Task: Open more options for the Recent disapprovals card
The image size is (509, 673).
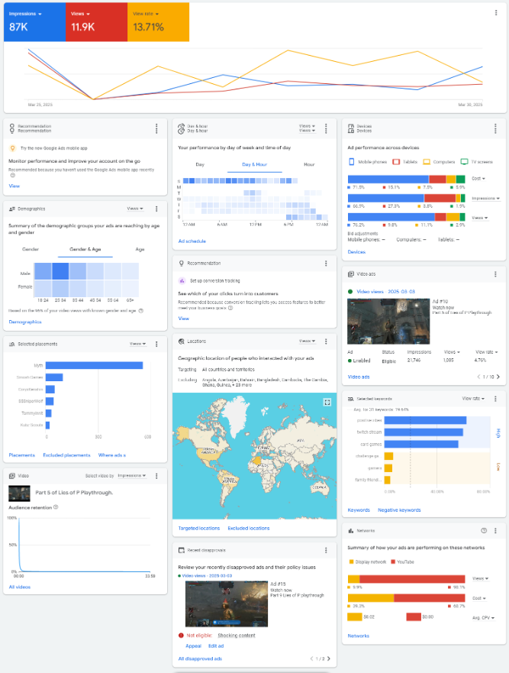Action: [326, 549]
